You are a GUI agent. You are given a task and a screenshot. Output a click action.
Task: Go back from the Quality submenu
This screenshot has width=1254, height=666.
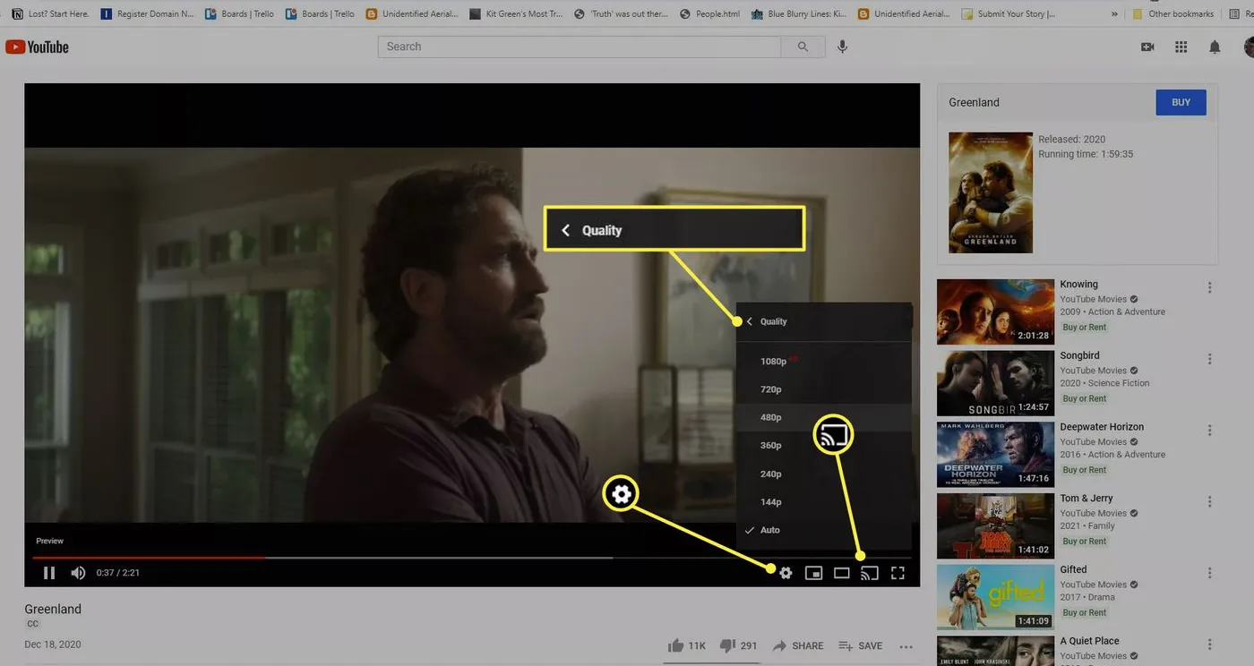[749, 320]
